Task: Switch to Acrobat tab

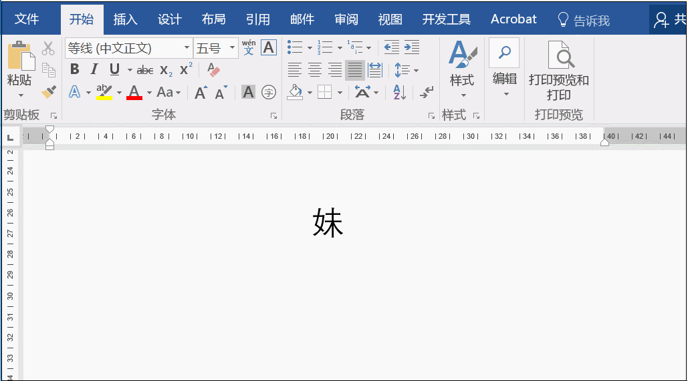Action: click(x=513, y=19)
